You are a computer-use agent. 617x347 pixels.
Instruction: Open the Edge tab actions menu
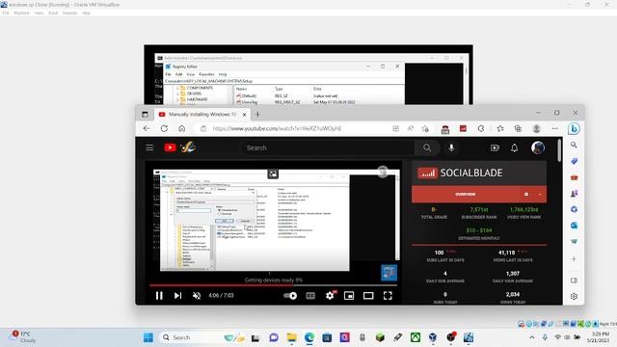(x=145, y=115)
